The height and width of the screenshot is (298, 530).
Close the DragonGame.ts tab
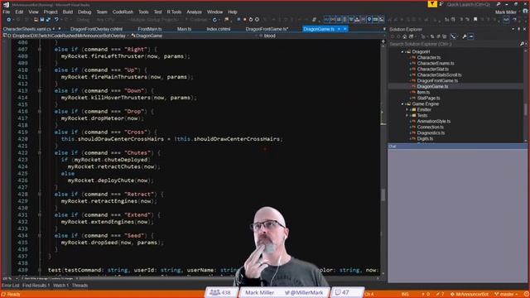(x=345, y=29)
